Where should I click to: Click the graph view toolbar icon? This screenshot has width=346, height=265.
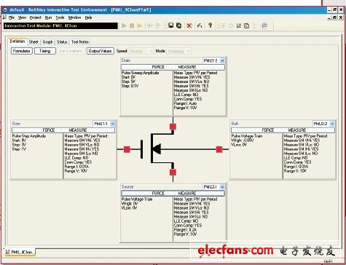239,25
